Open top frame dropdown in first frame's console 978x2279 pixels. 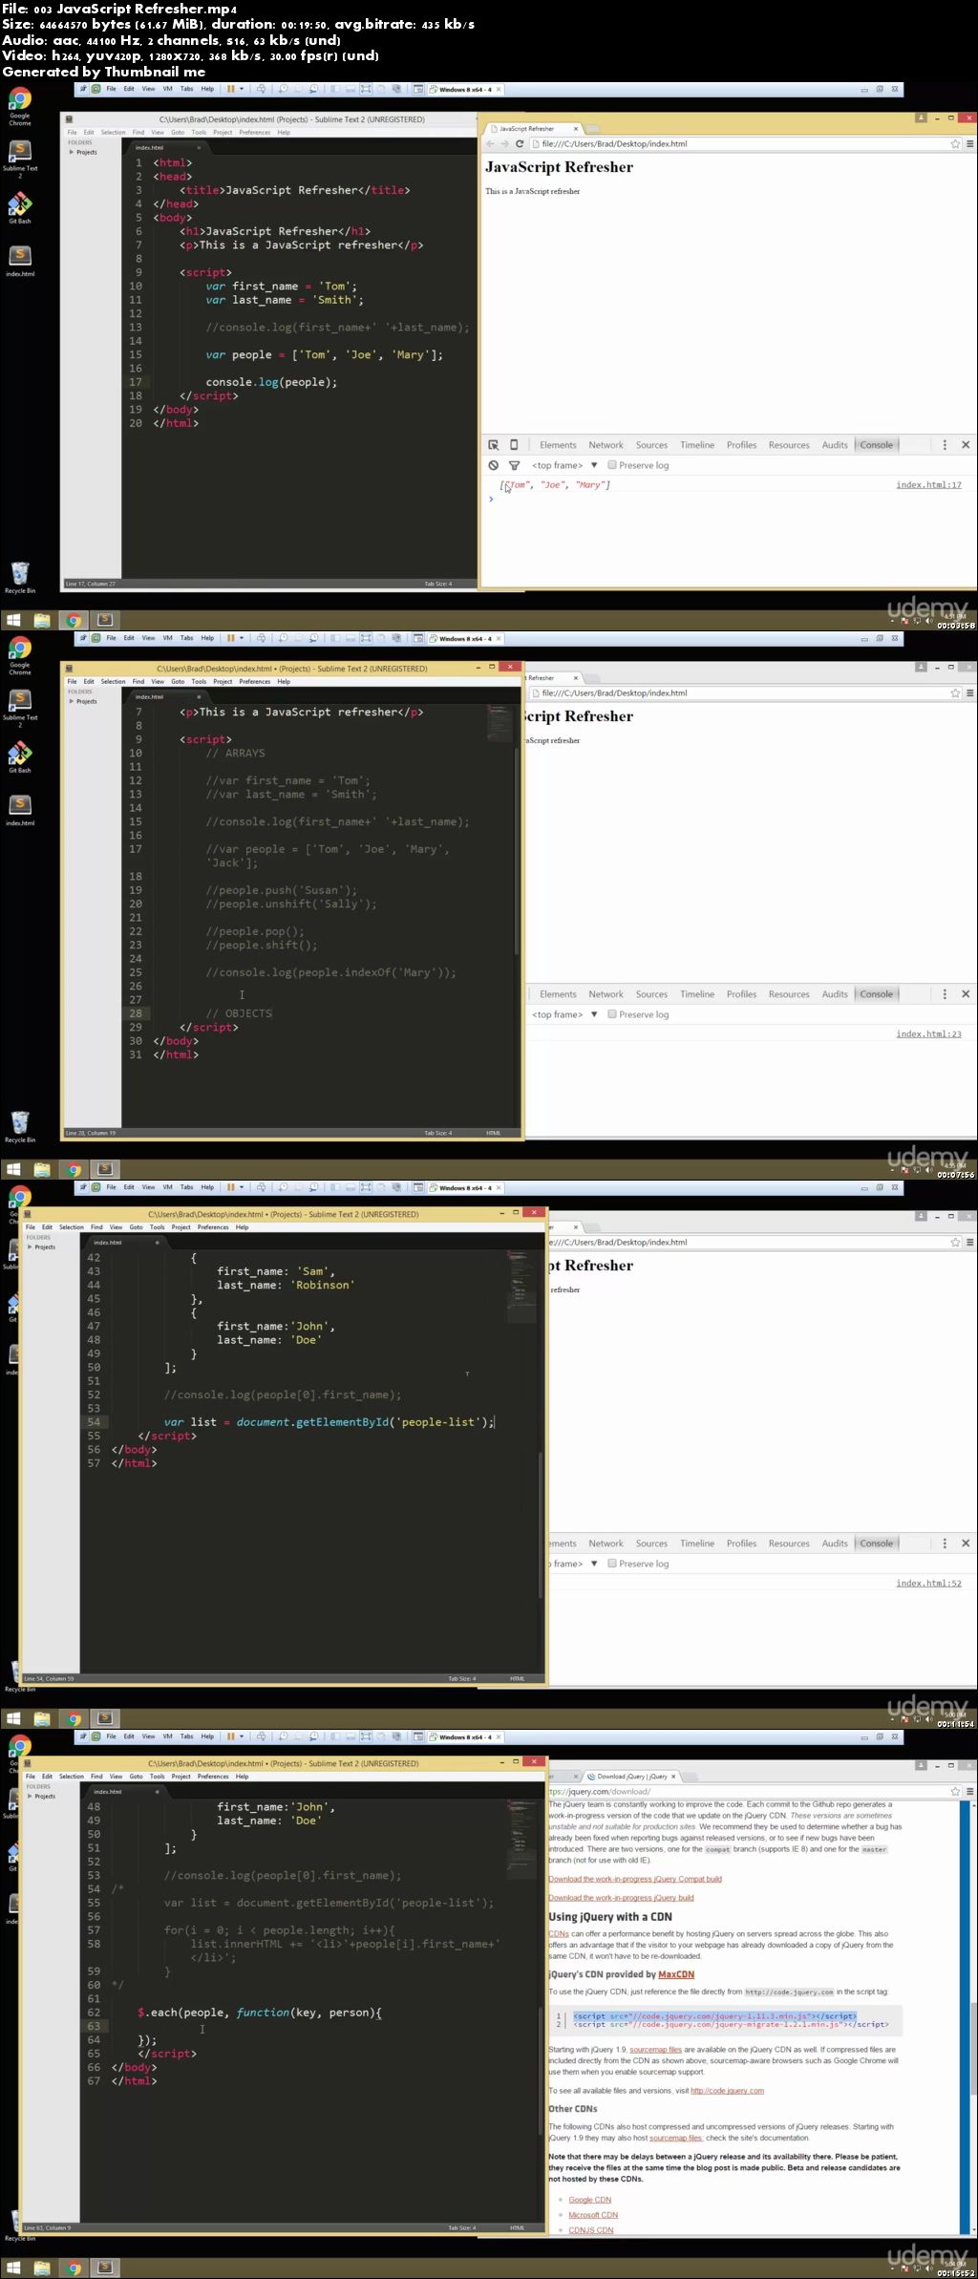564,465
